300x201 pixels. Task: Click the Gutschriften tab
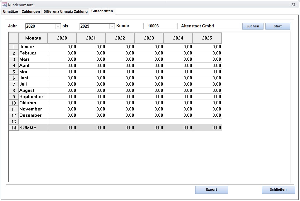click(102, 11)
